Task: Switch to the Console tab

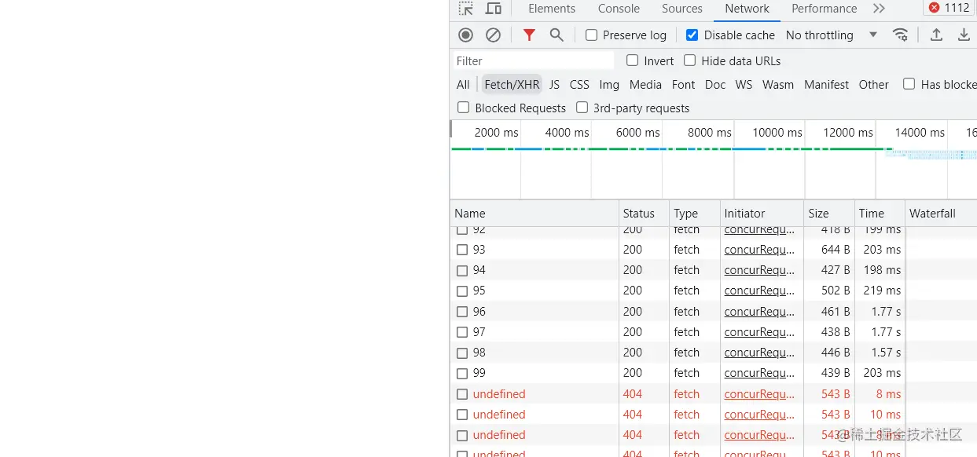Action: [619, 9]
